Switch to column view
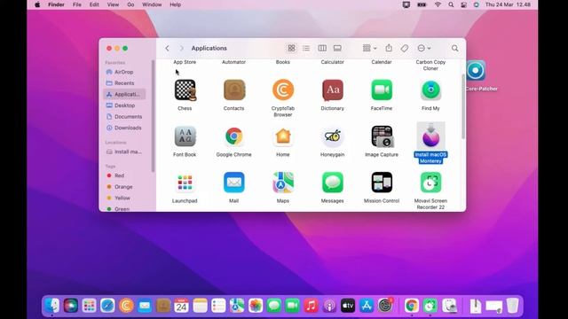The width and height of the screenshot is (568, 319). pyautogui.click(x=322, y=48)
